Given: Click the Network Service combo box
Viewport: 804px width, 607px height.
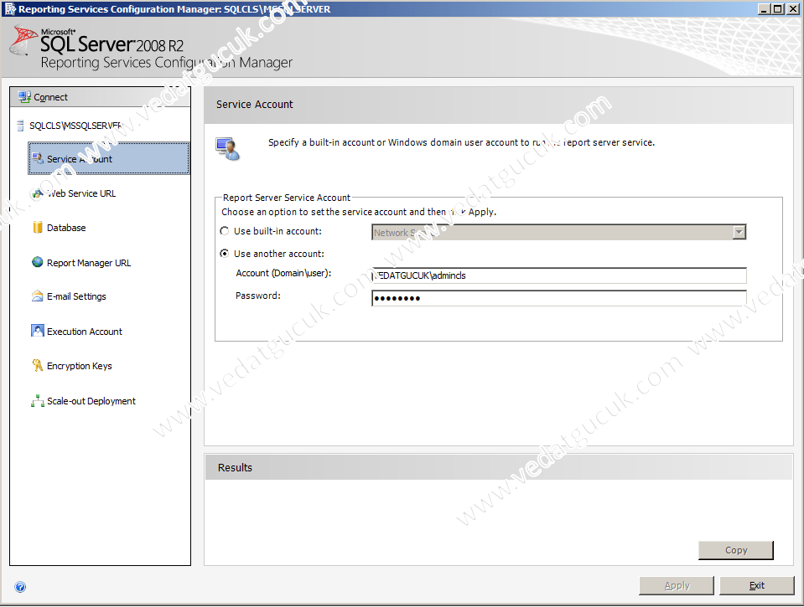Looking at the screenshot, I should 558,232.
